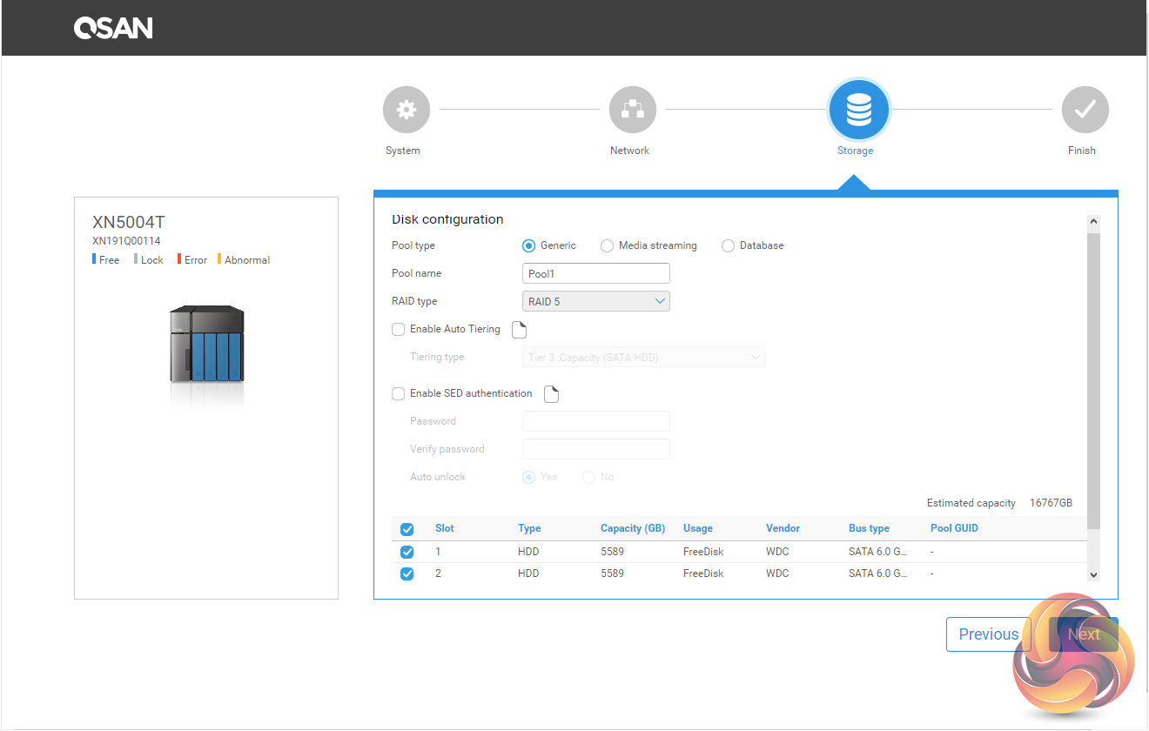Image resolution: width=1149 pixels, height=731 pixels.
Task: Click the QSAN logo
Action: pos(113,29)
